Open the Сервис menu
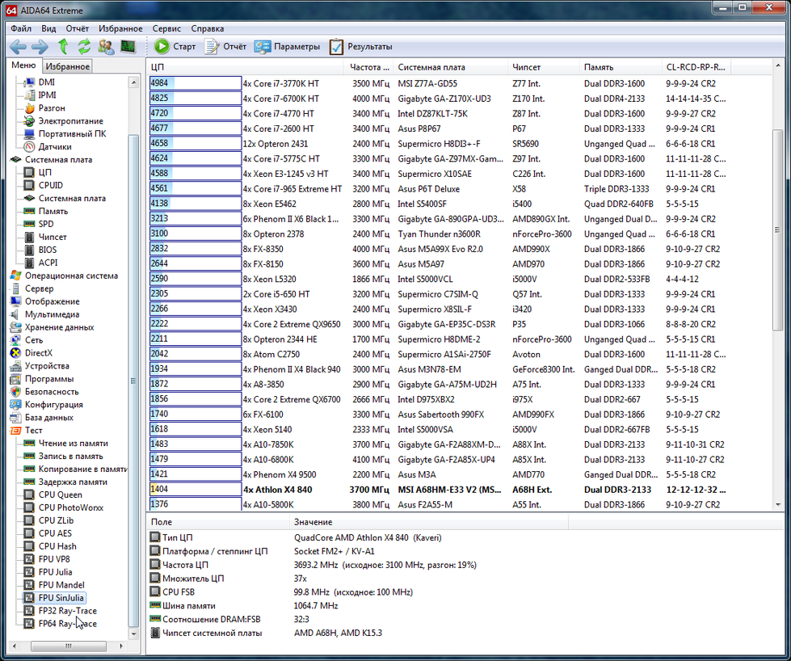Viewport: 791px width, 661px height. (166, 28)
